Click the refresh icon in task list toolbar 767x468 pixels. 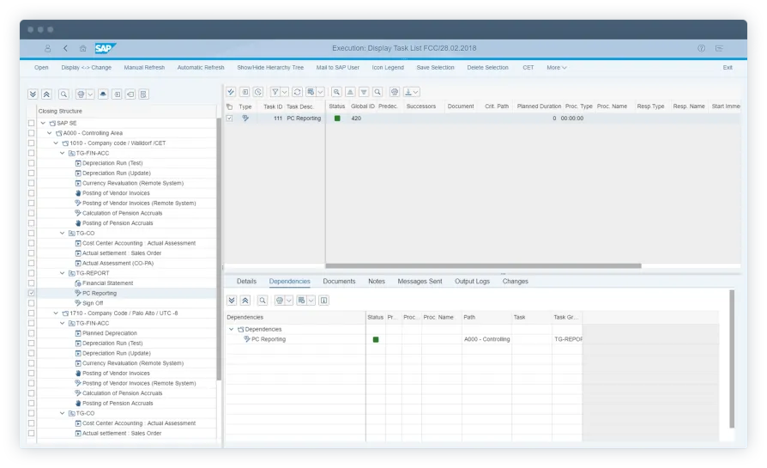tap(298, 92)
